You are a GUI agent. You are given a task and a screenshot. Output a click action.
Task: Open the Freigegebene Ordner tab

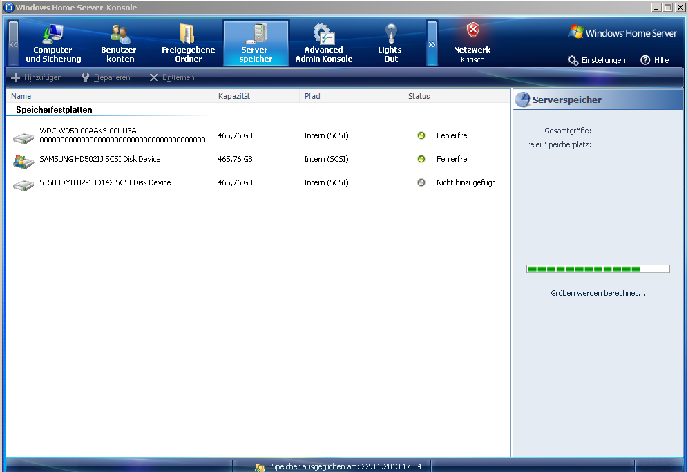(189, 43)
